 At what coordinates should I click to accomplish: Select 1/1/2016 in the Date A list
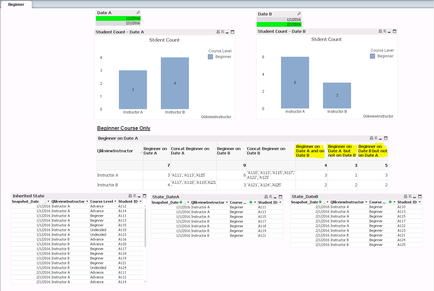[118, 18]
